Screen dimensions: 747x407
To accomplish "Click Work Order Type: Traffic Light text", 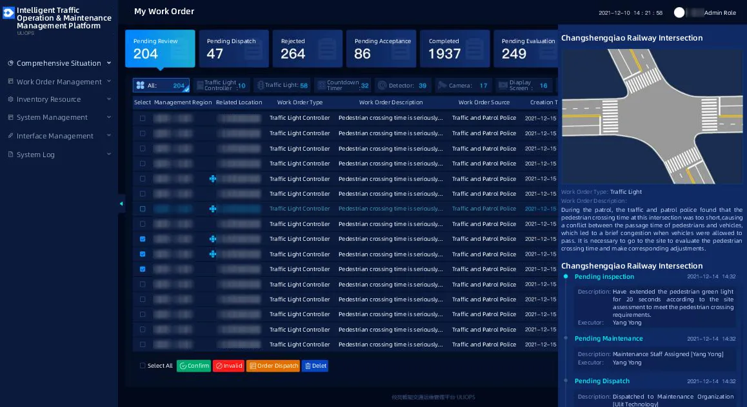I will pos(601,192).
